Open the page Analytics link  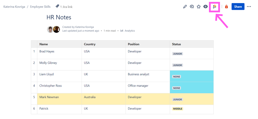pyautogui.click(x=130, y=31)
